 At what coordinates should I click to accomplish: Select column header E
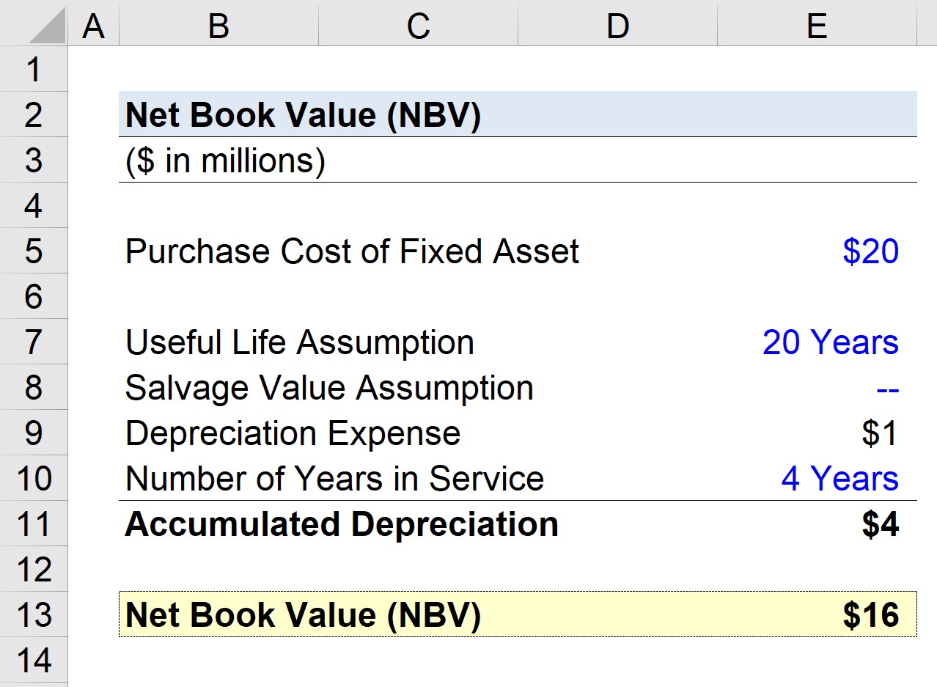[x=816, y=26]
